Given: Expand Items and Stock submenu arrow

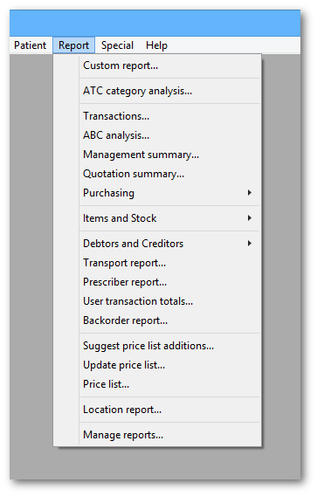Looking at the screenshot, I should click(x=250, y=218).
